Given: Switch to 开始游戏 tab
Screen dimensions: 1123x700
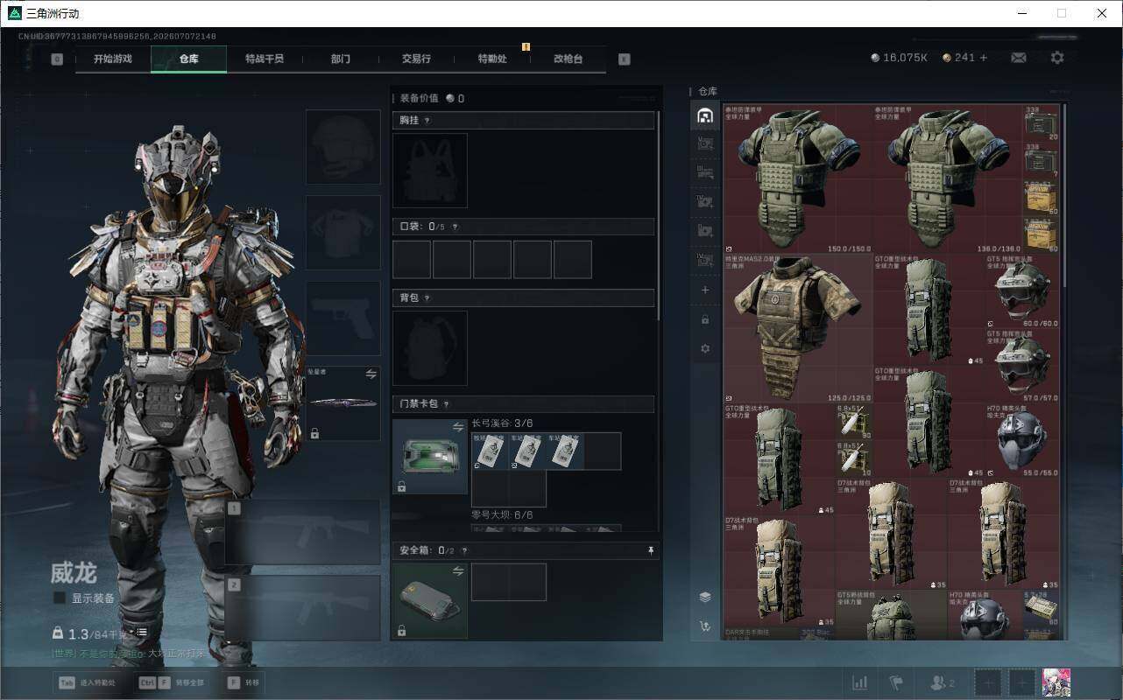Looking at the screenshot, I should (x=112, y=59).
